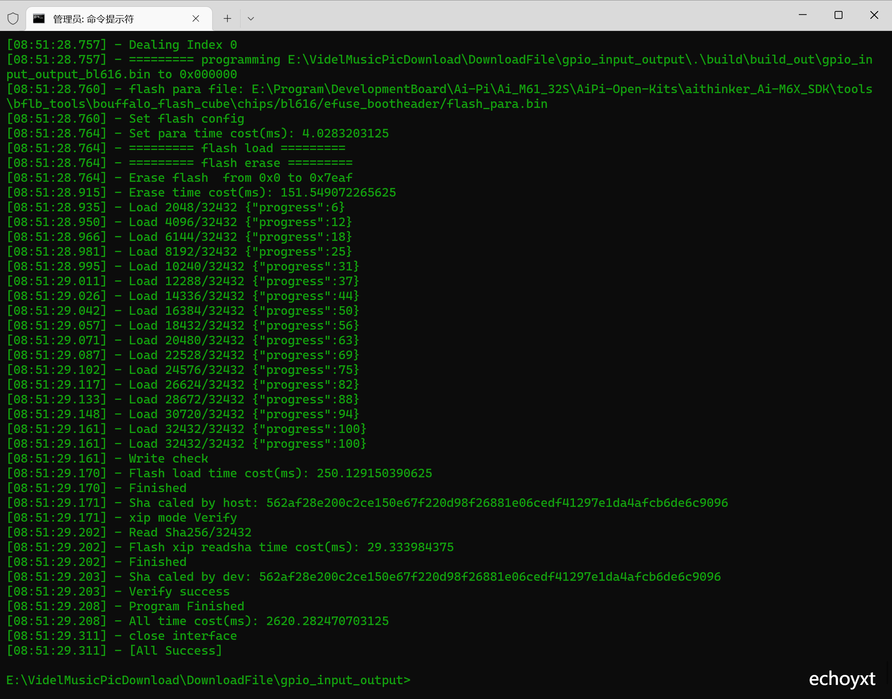The width and height of the screenshot is (892, 699).
Task: Expand the new tab profile dropdown
Action: [x=251, y=19]
